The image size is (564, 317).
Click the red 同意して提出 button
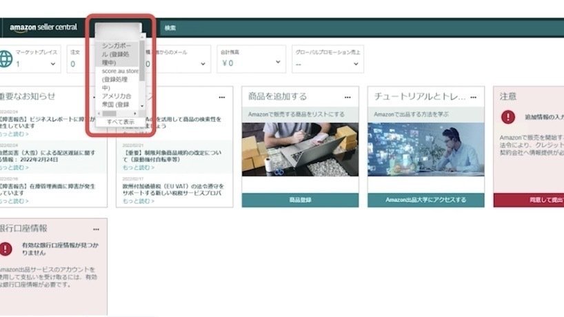click(529, 200)
